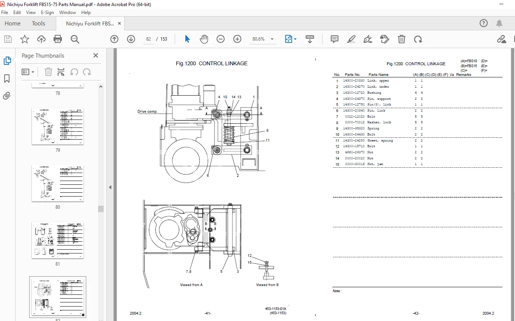This screenshot has height=321, width=515.
Task: Add a sticky note comment
Action: 335,39
